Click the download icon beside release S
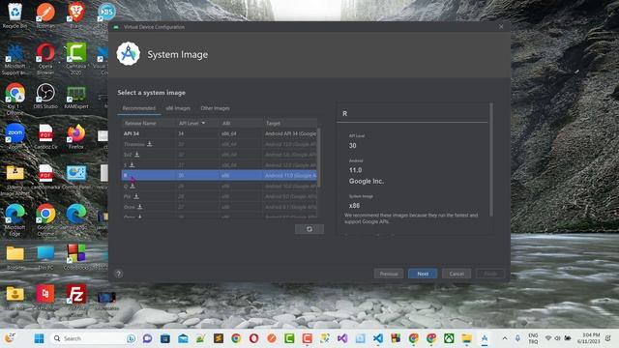619x348 pixels. [132, 165]
